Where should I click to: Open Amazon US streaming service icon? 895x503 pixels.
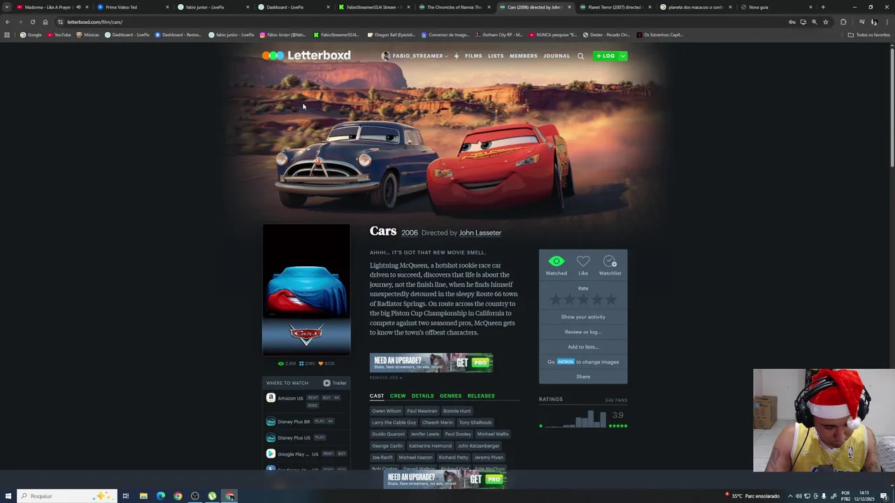point(271,398)
